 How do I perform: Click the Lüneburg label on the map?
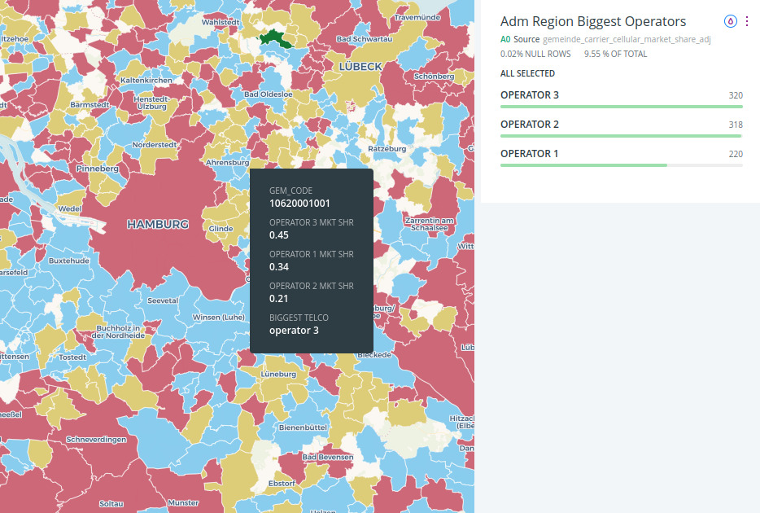(x=277, y=374)
